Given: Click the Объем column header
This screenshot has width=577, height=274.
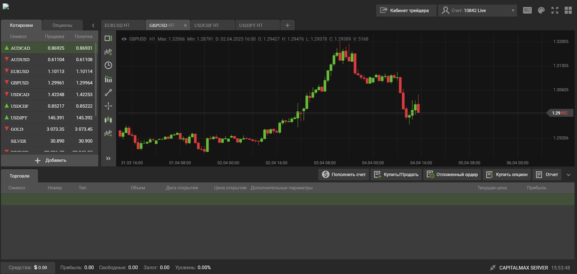Looking at the screenshot, I should tap(138, 188).
